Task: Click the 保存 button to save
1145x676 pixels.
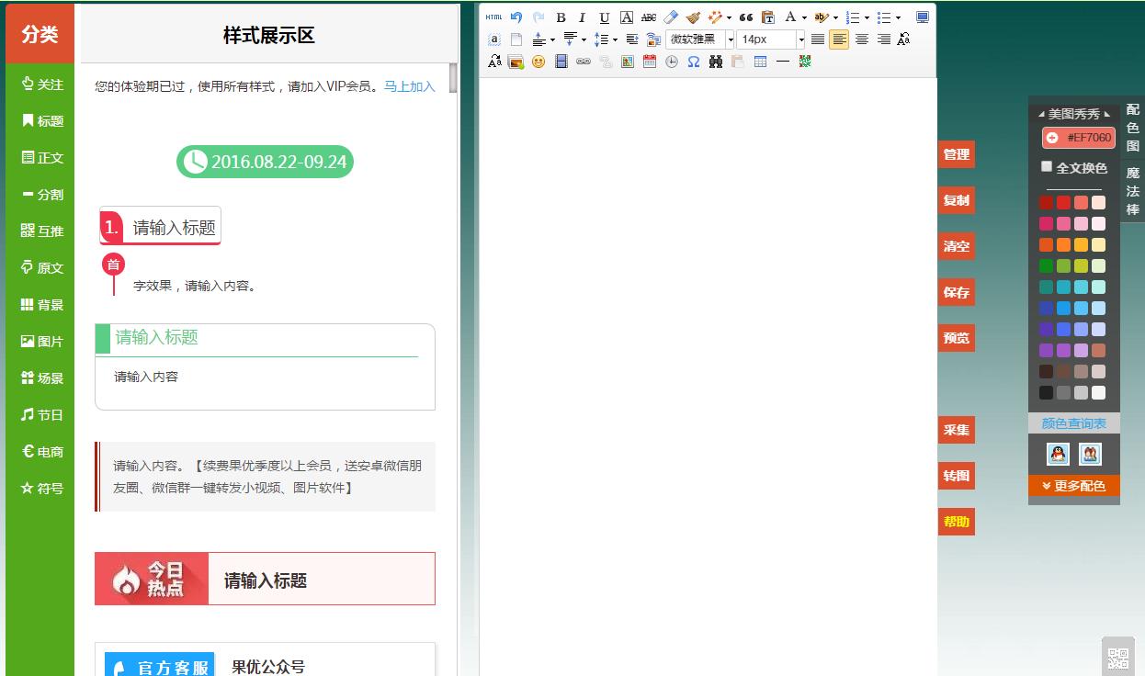Action: (956, 292)
